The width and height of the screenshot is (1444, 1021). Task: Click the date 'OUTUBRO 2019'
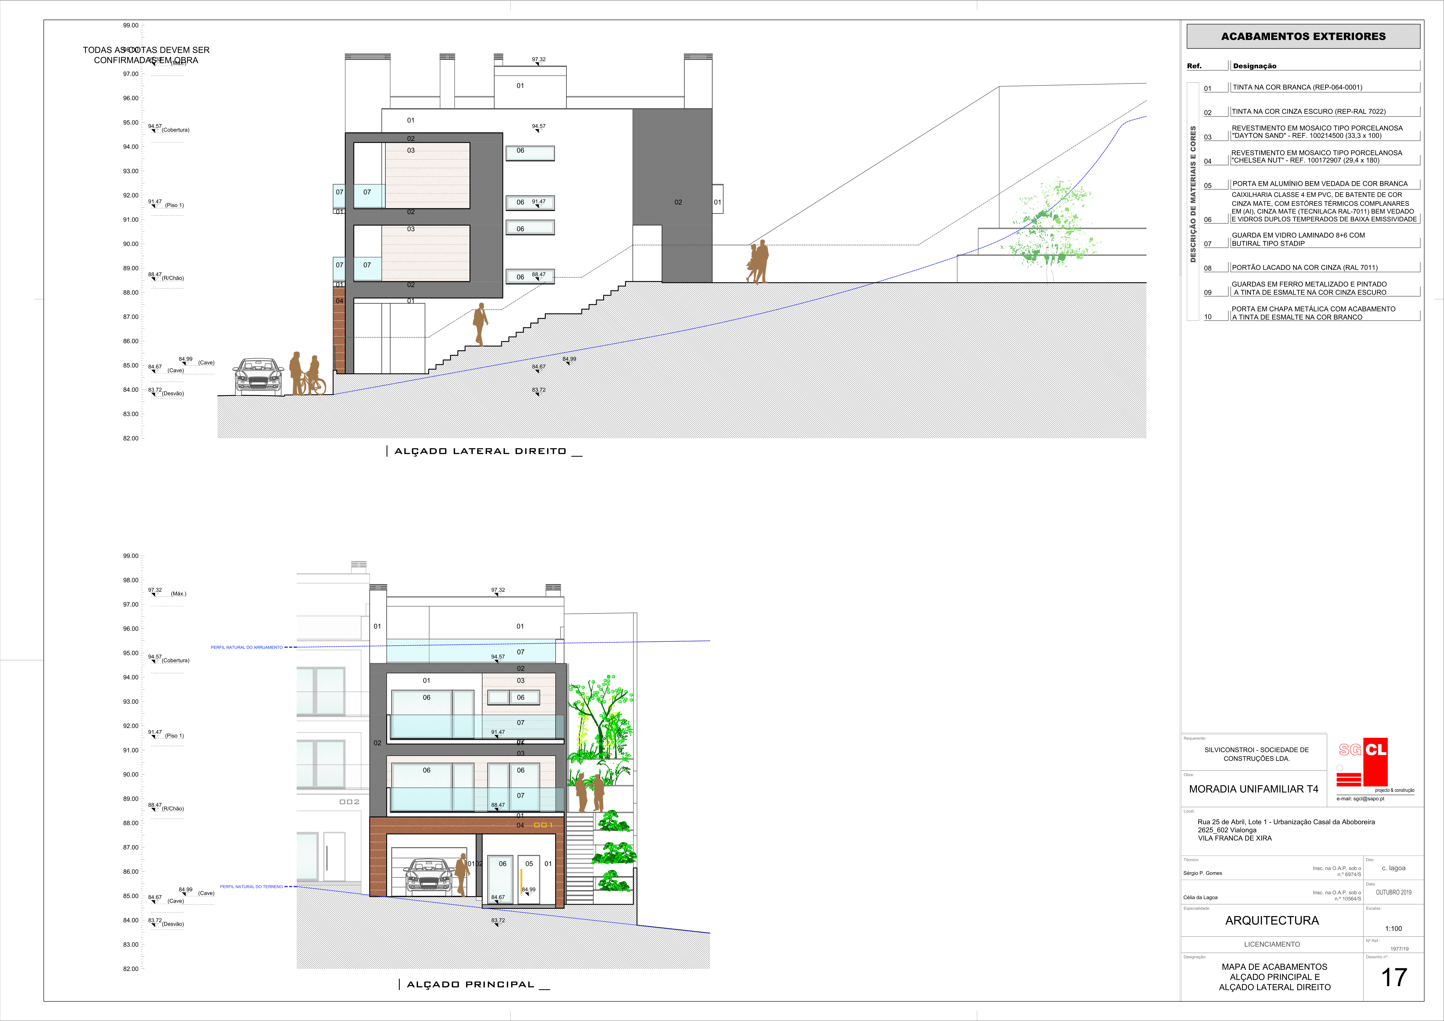click(1393, 893)
